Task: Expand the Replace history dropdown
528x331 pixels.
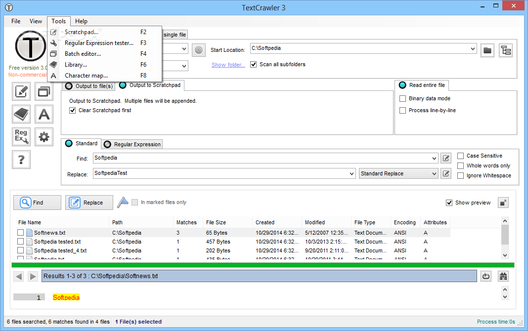Action: tap(352, 173)
